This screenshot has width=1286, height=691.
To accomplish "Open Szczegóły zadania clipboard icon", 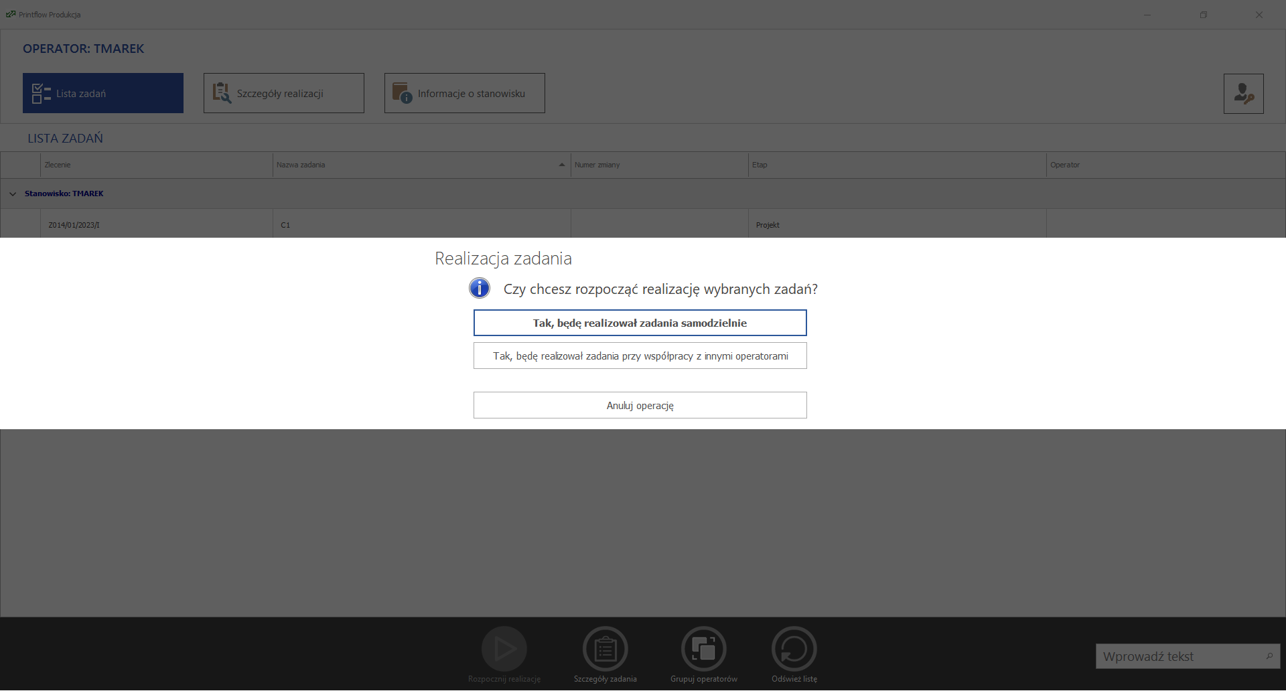I will coord(605,649).
